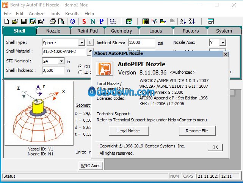Switch to the System tab

pyautogui.click(x=224, y=31)
